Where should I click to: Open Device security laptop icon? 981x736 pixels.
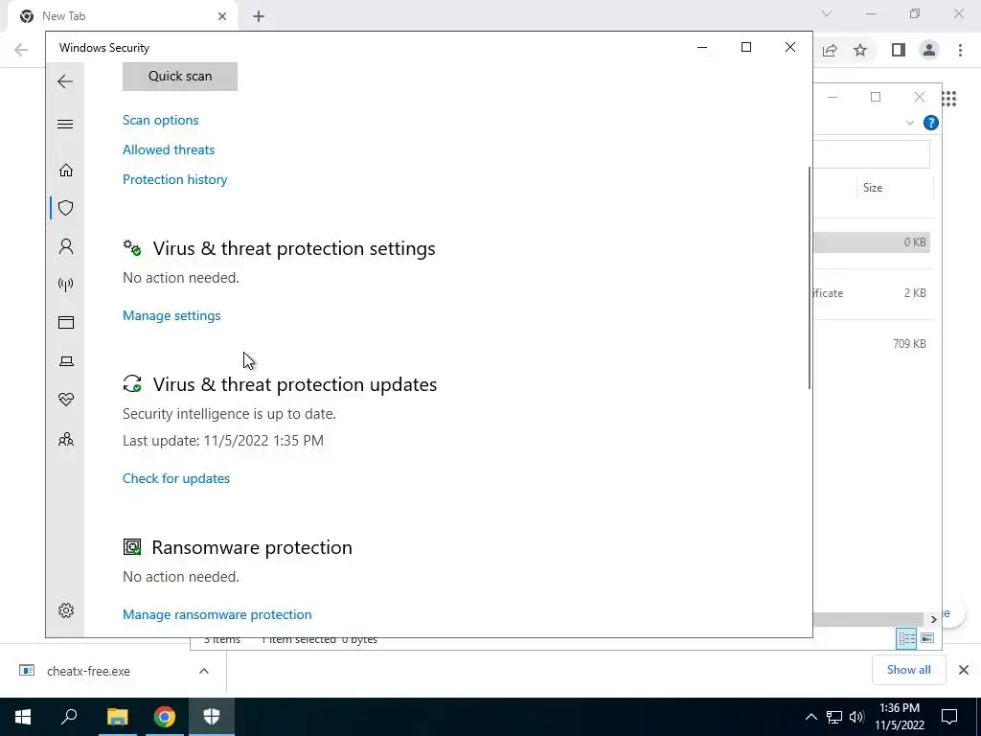point(66,361)
